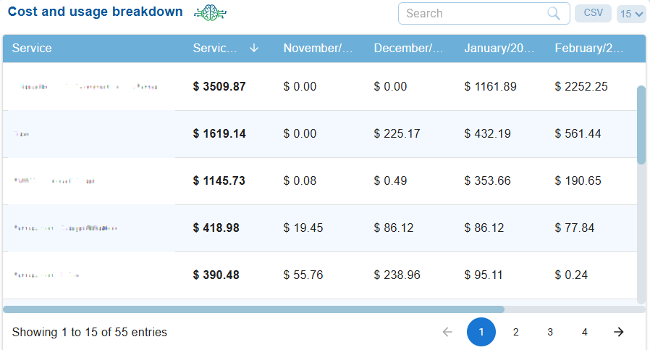
Task: Sort by the Service column header
Action: [32, 48]
